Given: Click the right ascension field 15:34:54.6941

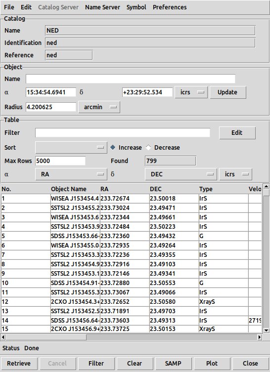Looking at the screenshot, I should coord(51,92).
